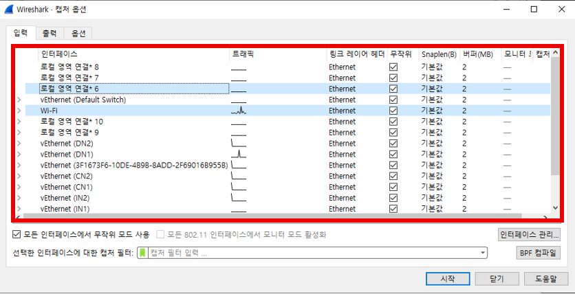The width and height of the screenshot is (575, 294).
Task: Open the capture filter dropdown arrow
Action: pos(483,253)
